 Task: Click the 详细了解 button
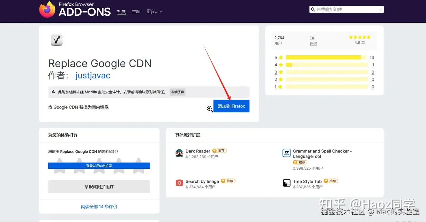(x=177, y=92)
